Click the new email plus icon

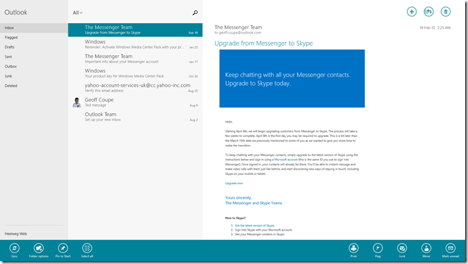[x=411, y=12]
